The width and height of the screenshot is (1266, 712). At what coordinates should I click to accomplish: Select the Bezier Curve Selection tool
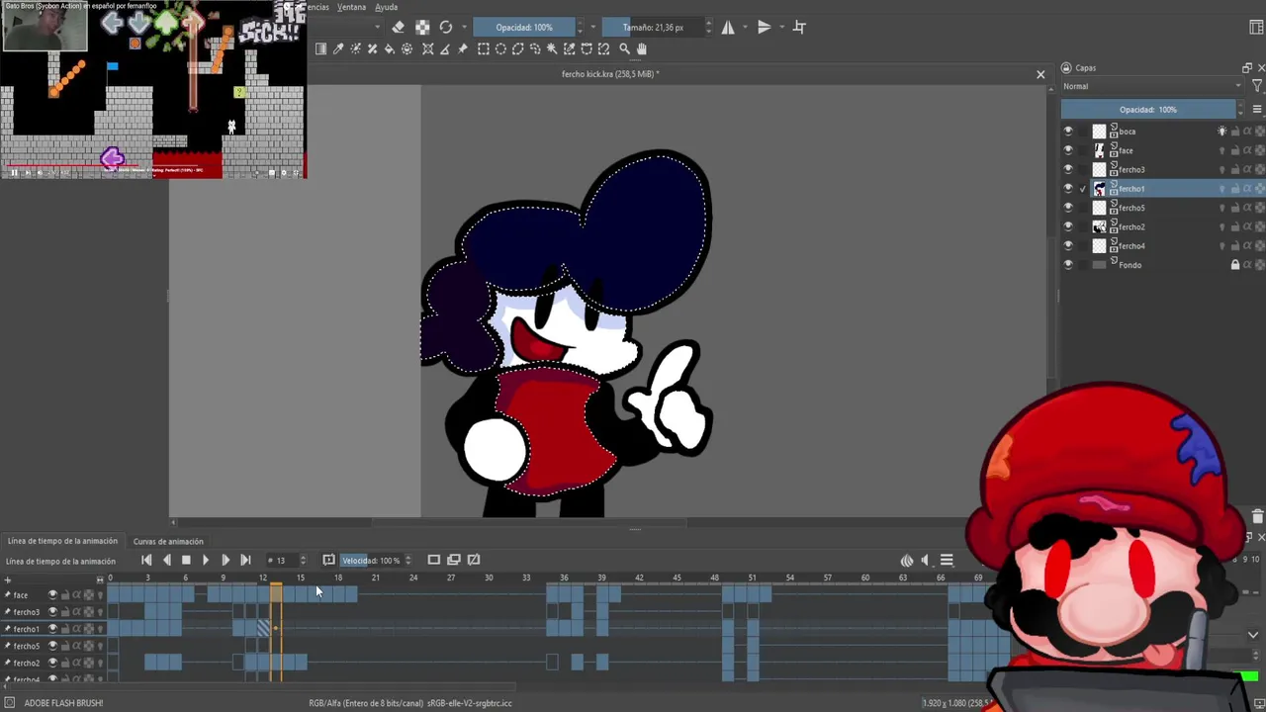click(587, 48)
